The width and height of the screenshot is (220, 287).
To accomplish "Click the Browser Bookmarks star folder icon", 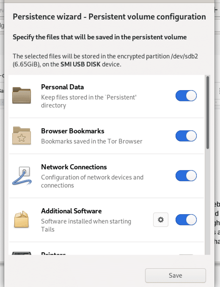I will click(x=21, y=136).
